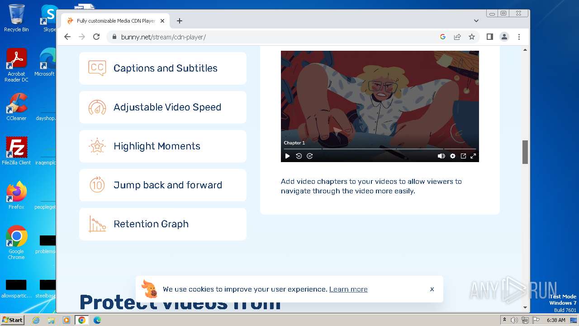The image size is (579, 326).
Task: Seek on the video progress bar
Action: pos(380,149)
